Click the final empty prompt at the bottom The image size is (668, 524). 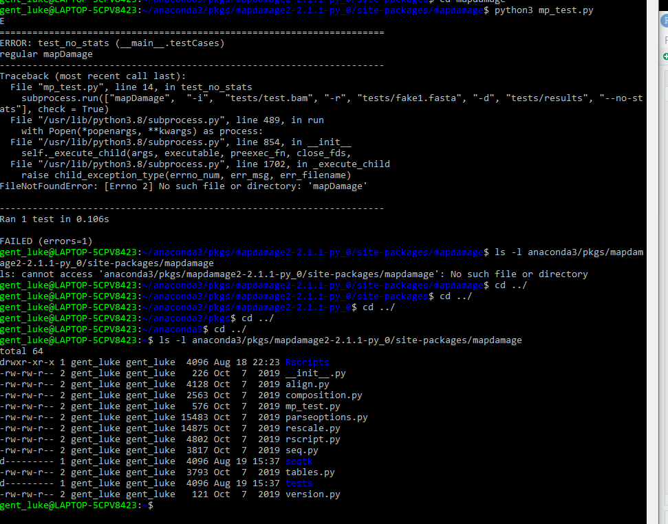[x=76, y=505]
